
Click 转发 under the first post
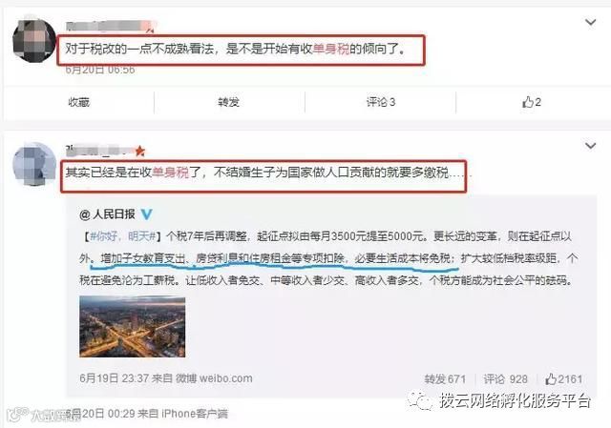click(229, 102)
